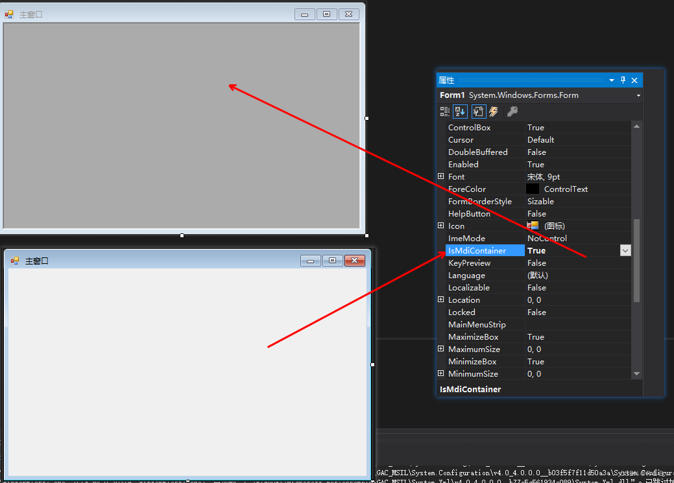The width and height of the screenshot is (674, 483).
Task: Click the properties list scrollbar thumb
Action: [636, 261]
